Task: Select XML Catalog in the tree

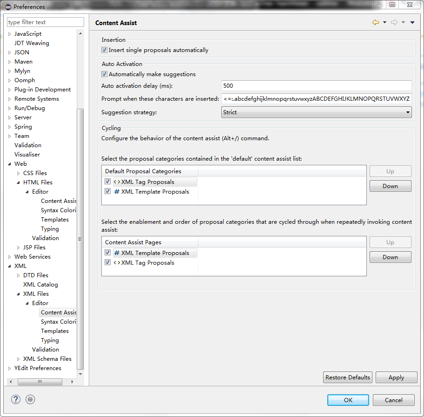Action: (40, 284)
